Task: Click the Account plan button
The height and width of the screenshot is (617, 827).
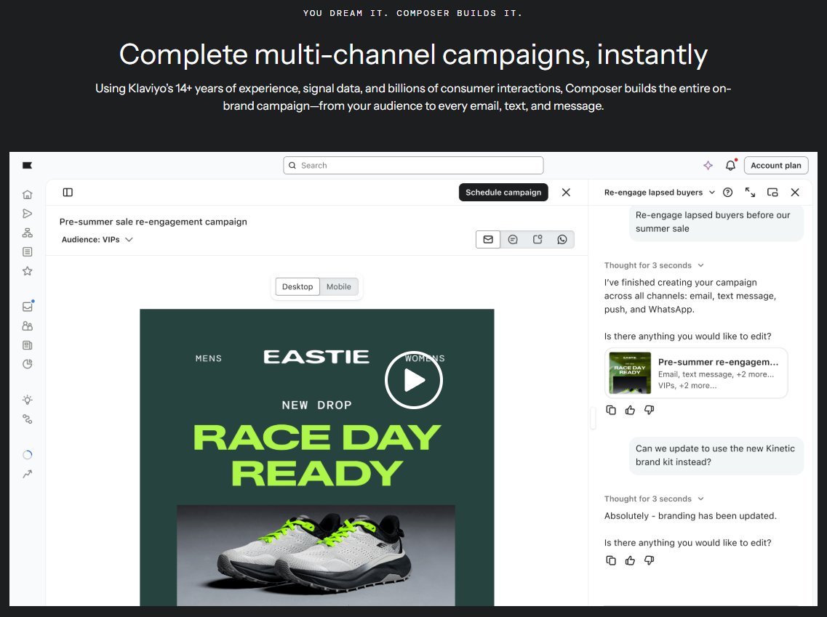Action: click(776, 166)
